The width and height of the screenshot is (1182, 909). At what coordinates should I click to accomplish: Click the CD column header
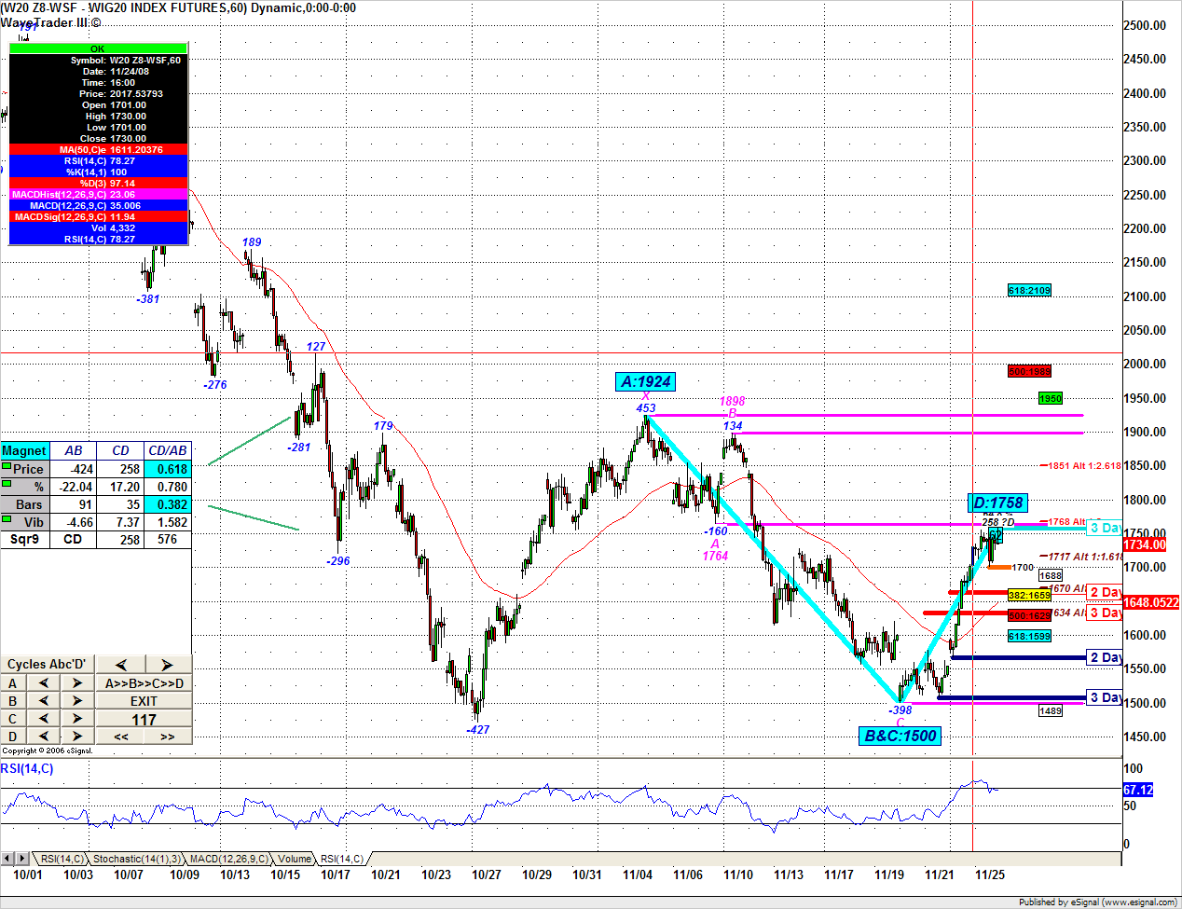point(120,450)
